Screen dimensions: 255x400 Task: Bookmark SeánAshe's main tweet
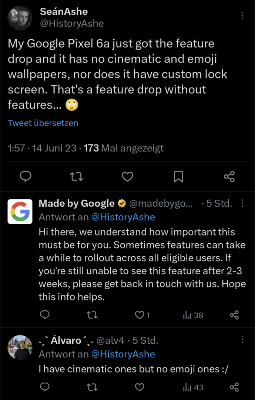click(x=178, y=177)
